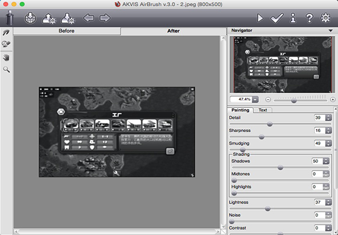Click the settings panel vertical scrollbar
The image size is (338, 235).
(x=336, y=170)
